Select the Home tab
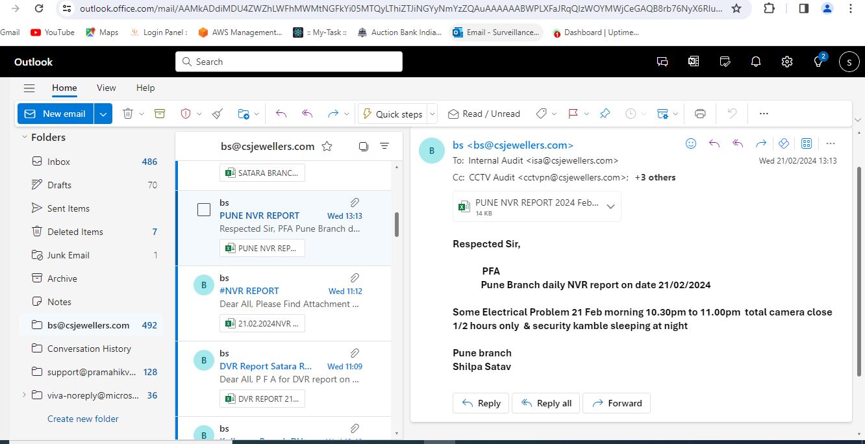865x444 pixels. click(64, 88)
